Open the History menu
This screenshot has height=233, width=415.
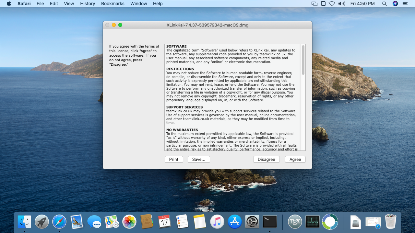coord(88,4)
